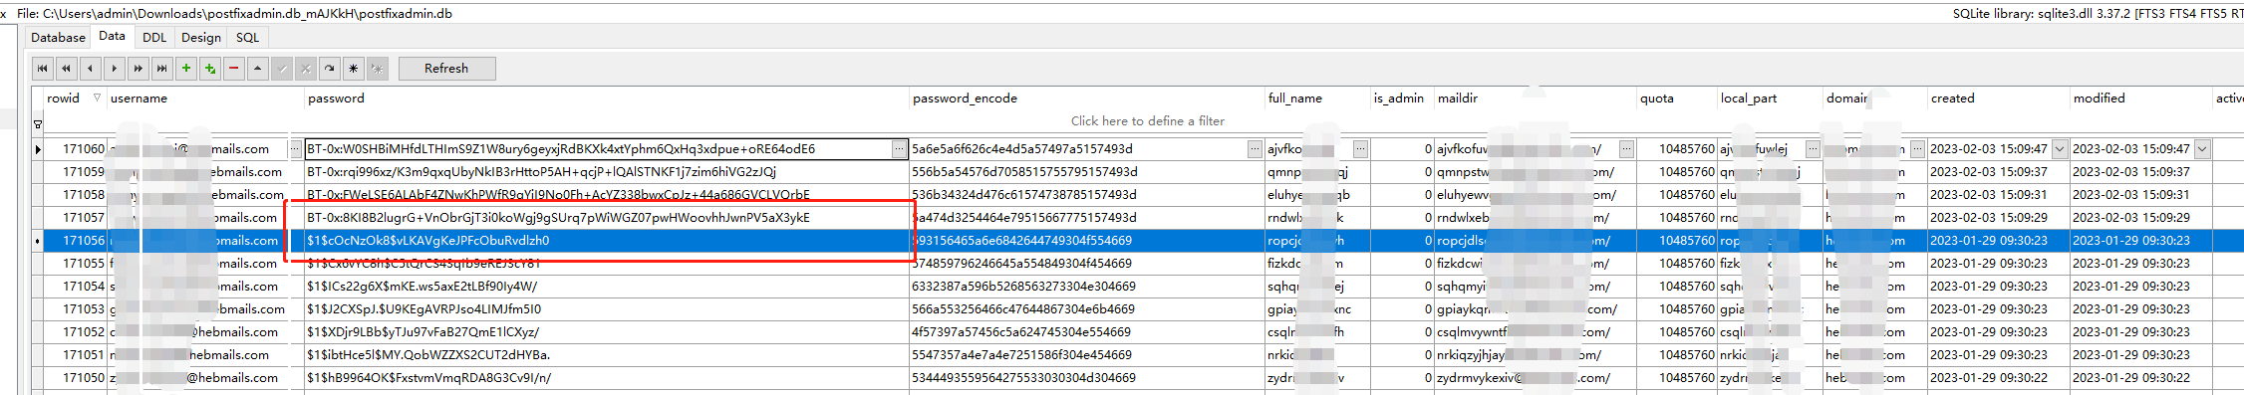Jump to the first record button
This screenshot has height=395, width=2244.
(43, 69)
